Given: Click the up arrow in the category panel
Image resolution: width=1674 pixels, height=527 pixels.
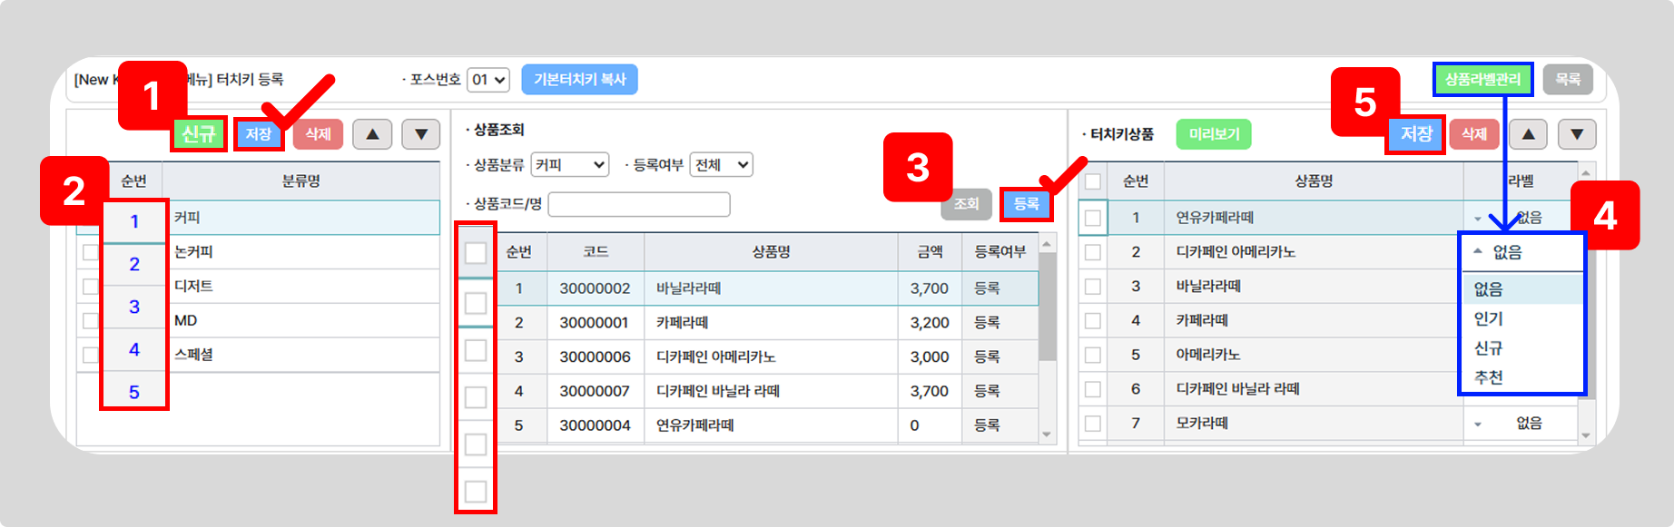Looking at the screenshot, I should (372, 134).
